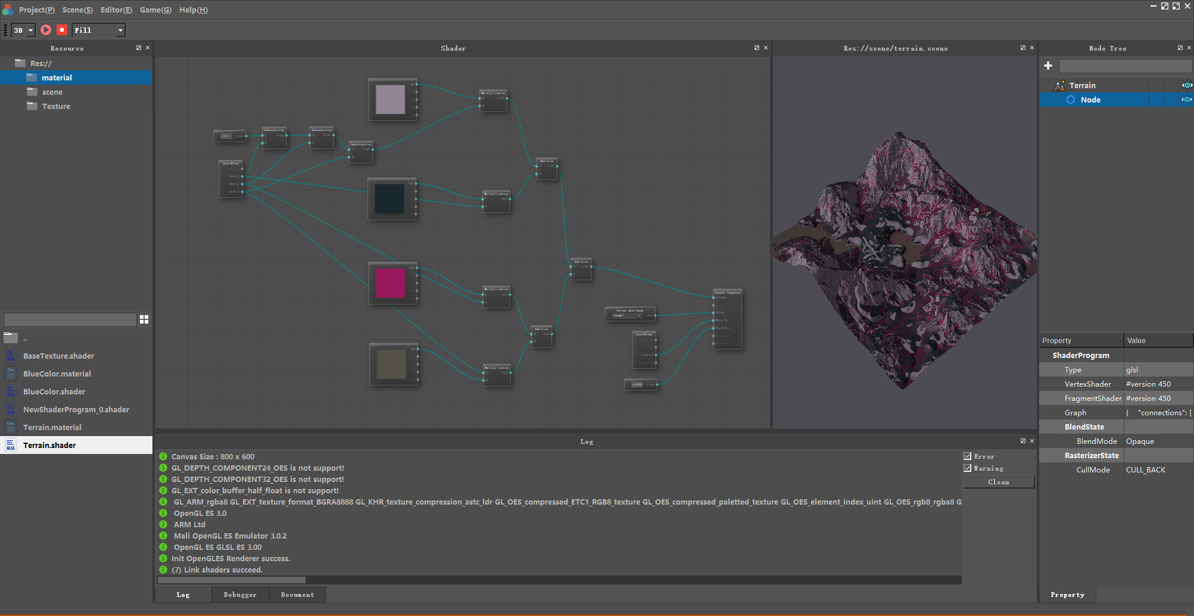
Task: Click the Clean log button
Action: point(999,482)
